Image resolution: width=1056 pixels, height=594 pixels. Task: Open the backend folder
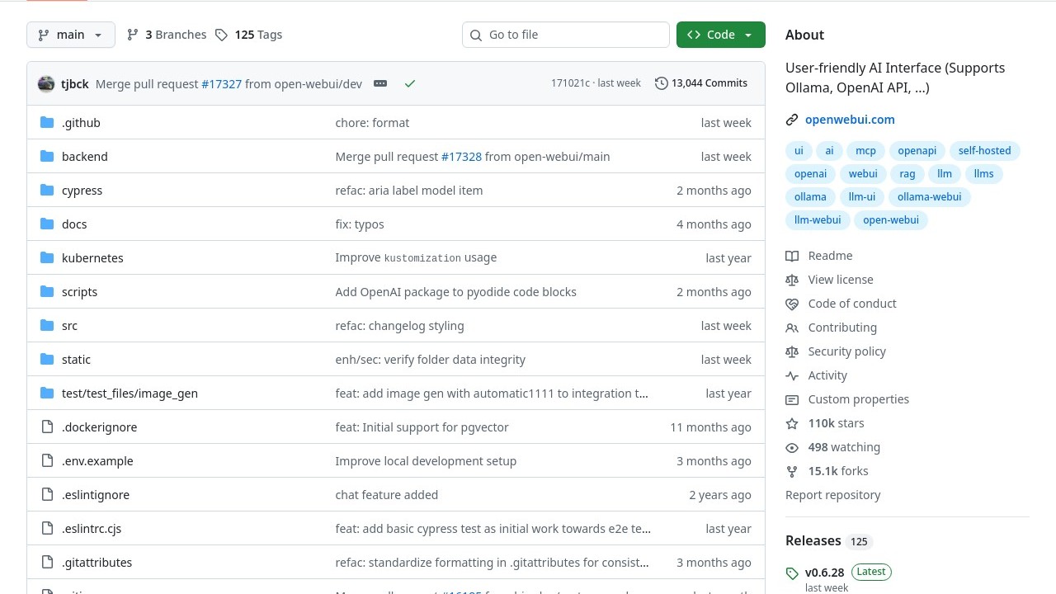pos(84,157)
